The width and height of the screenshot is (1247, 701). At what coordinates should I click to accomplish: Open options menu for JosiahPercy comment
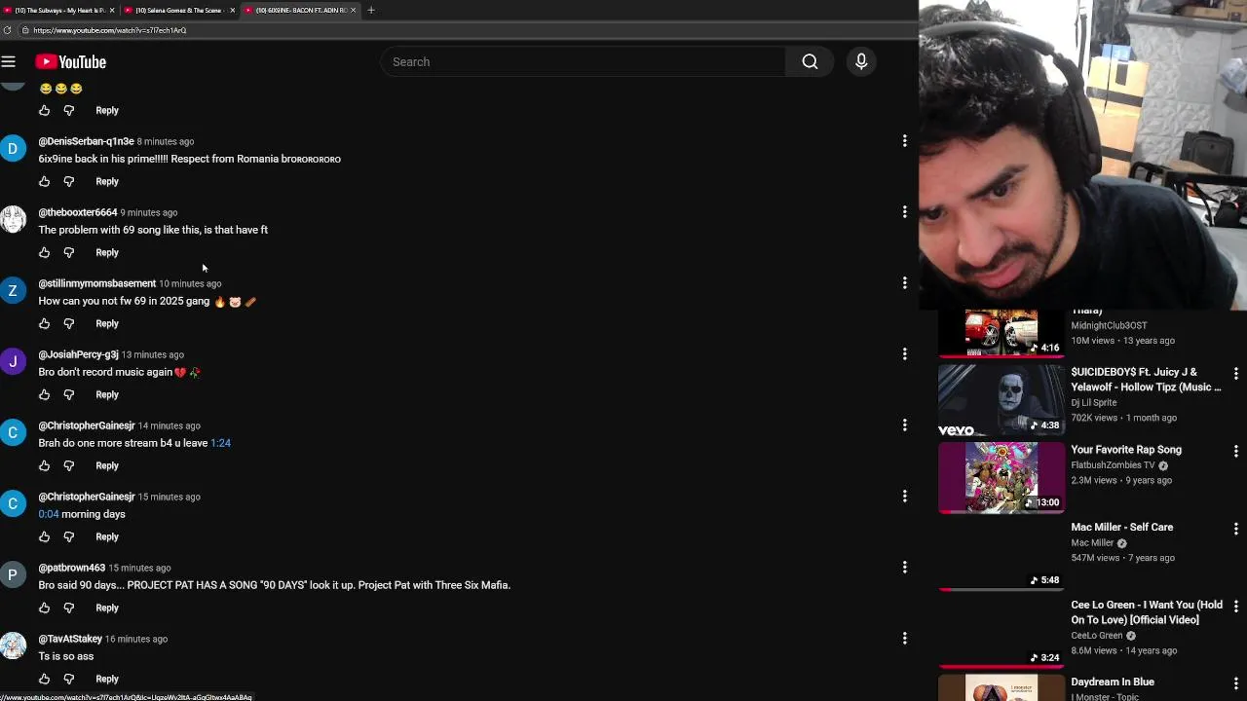[x=904, y=354]
